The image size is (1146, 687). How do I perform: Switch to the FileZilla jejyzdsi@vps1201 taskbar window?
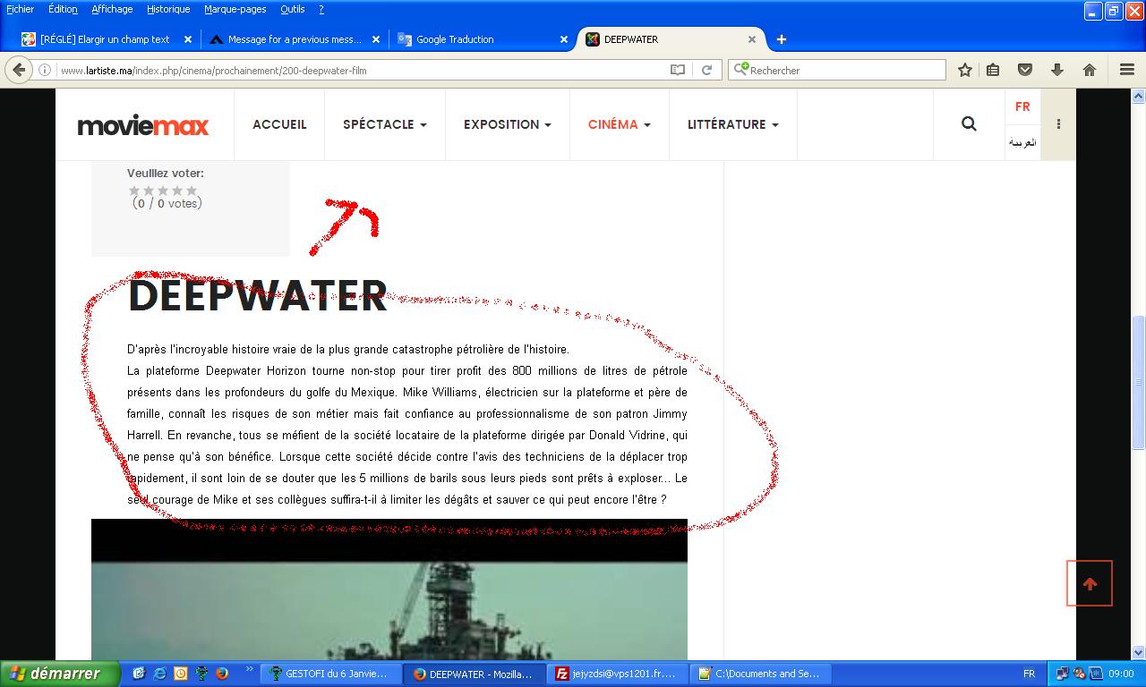point(615,674)
